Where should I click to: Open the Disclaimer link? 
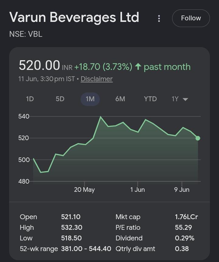97,79
